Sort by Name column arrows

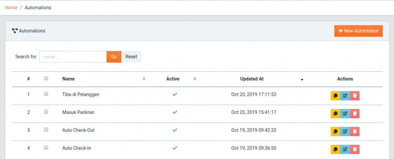click(x=144, y=79)
